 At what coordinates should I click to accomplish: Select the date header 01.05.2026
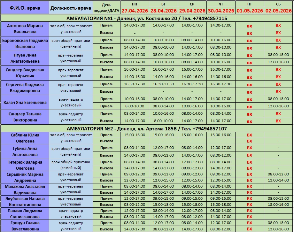(250, 11)
